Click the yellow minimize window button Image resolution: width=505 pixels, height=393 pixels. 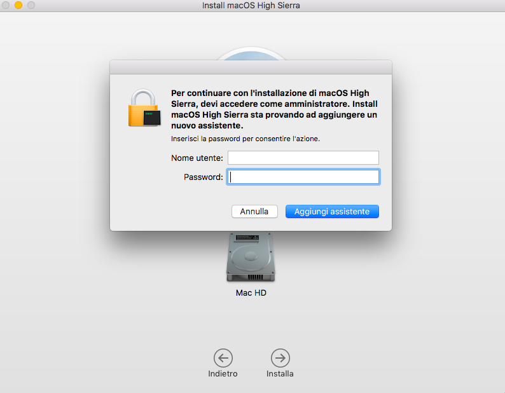point(18,5)
